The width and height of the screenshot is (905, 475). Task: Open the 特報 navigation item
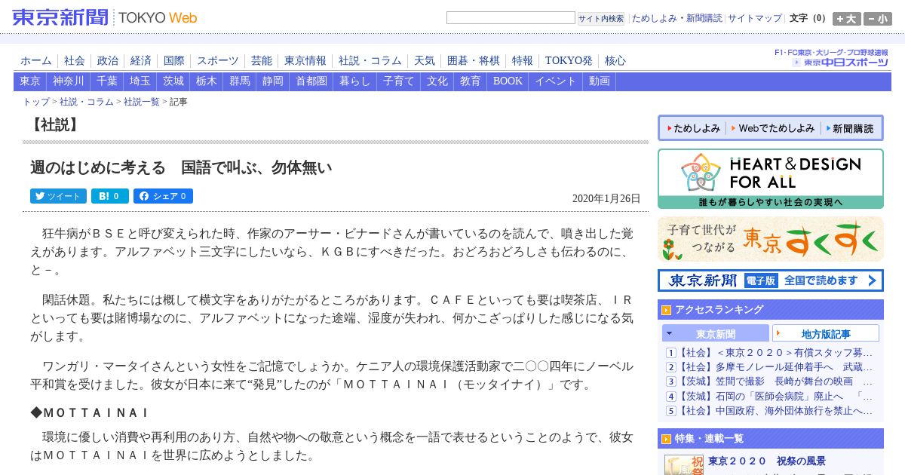[523, 61]
